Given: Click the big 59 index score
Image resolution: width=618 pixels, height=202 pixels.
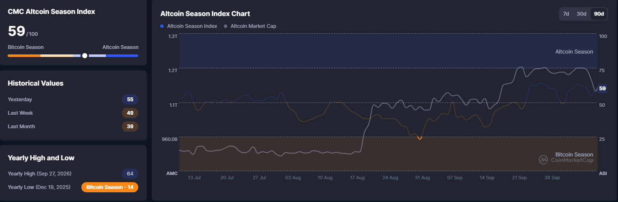Looking at the screenshot, I should tap(16, 31).
